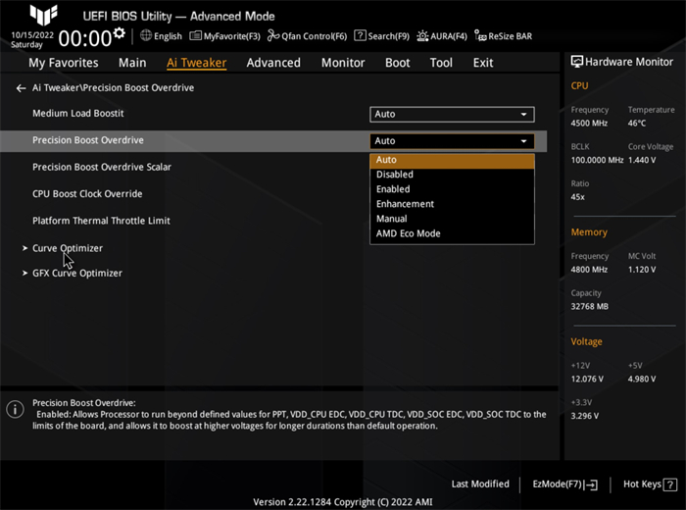Click the Core Voltage 1.440 V value
The width and height of the screenshot is (686, 510).
point(642,160)
